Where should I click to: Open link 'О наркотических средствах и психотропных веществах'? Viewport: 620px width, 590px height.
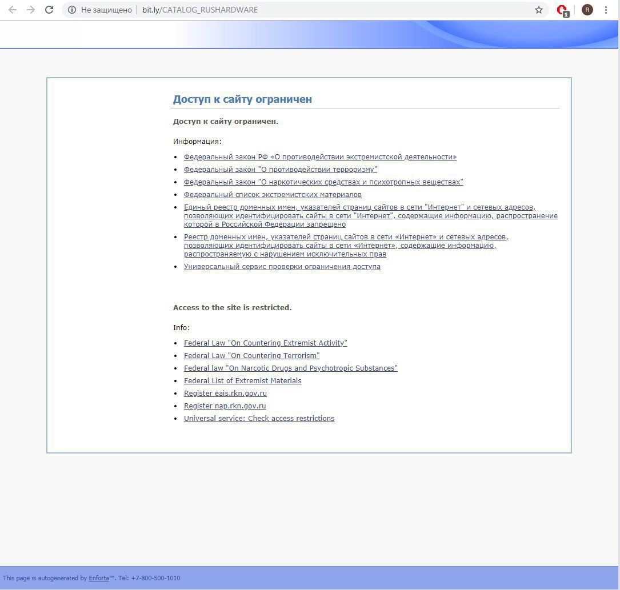click(323, 182)
